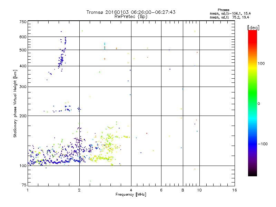276x207 pixels.
Task: Click the '2' x-axis tick label
Action: [79, 190]
